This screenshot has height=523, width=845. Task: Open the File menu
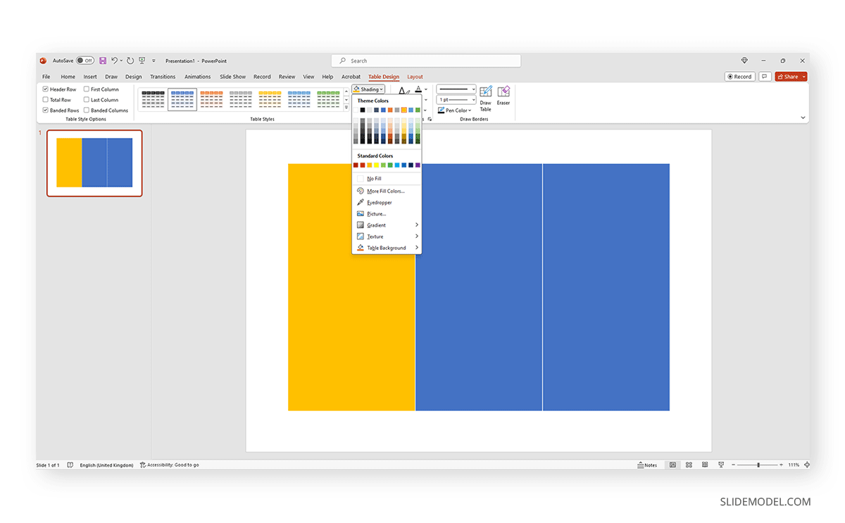pos(46,77)
